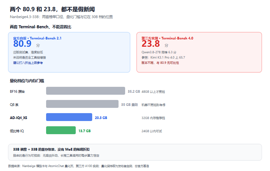Screen dimensions: 270x171
Task: Click the value '35.2 GB'
Action: point(134,91)
